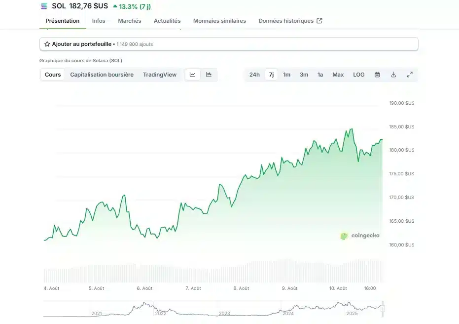Expand the chart to fullscreen

410,75
